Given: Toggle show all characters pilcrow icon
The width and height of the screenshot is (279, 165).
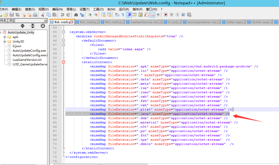Looking at the screenshot, I should pos(123,15).
